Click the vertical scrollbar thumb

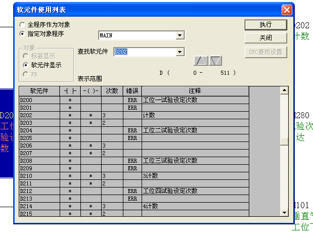point(284,141)
